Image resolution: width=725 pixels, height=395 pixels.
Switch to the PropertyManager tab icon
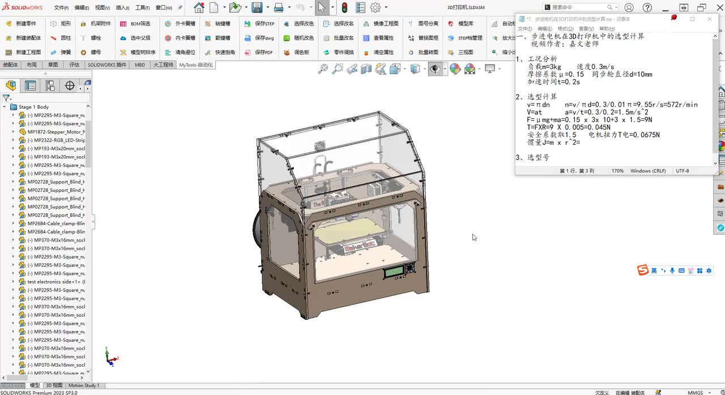pyautogui.click(x=31, y=85)
